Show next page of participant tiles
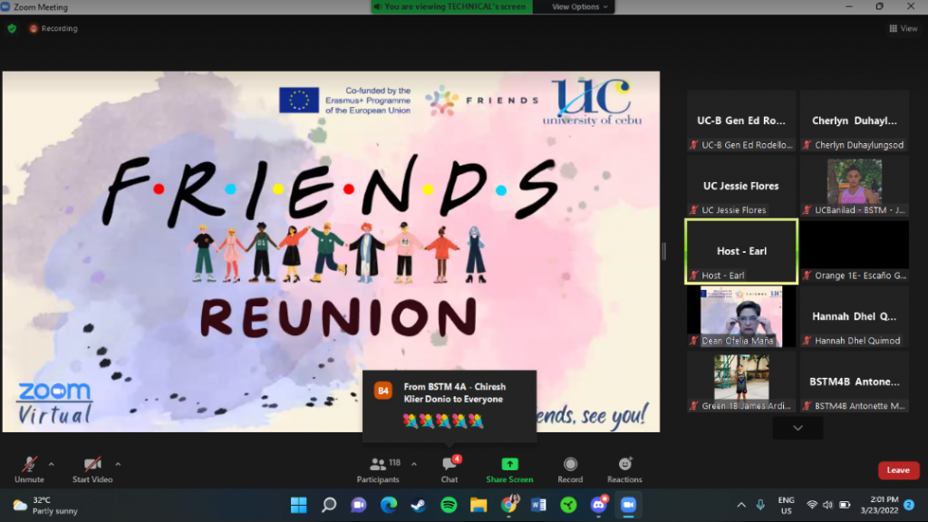 pyautogui.click(x=797, y=428)
